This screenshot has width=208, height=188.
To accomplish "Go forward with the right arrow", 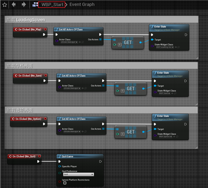I will [24, 4].
